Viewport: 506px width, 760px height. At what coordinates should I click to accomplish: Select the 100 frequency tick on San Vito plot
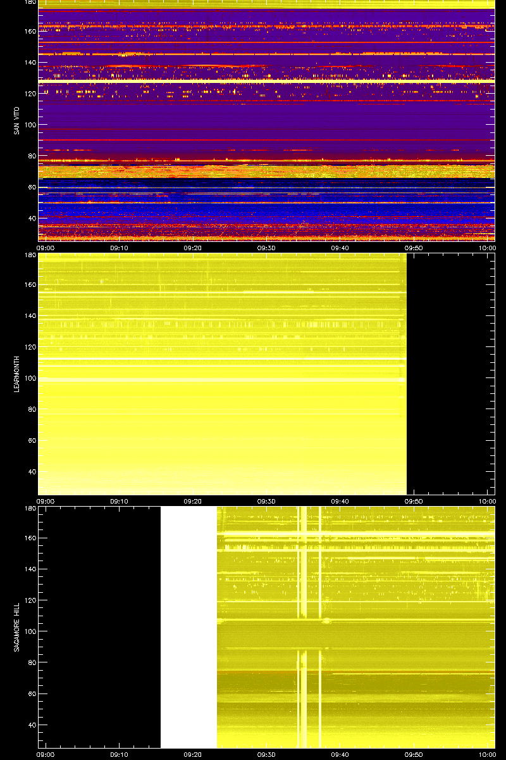tap(30, 125)
